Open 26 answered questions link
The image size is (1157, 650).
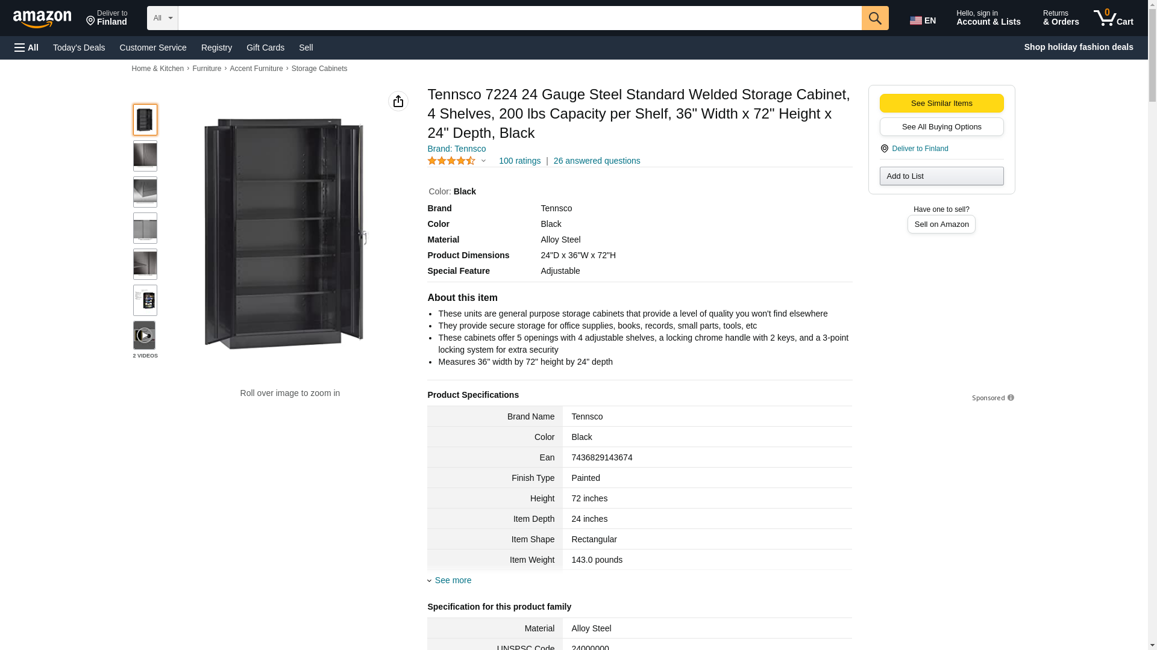(597, 161)
